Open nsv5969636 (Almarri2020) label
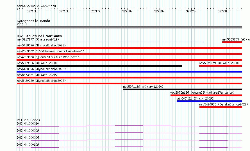 tap(37, 63)
